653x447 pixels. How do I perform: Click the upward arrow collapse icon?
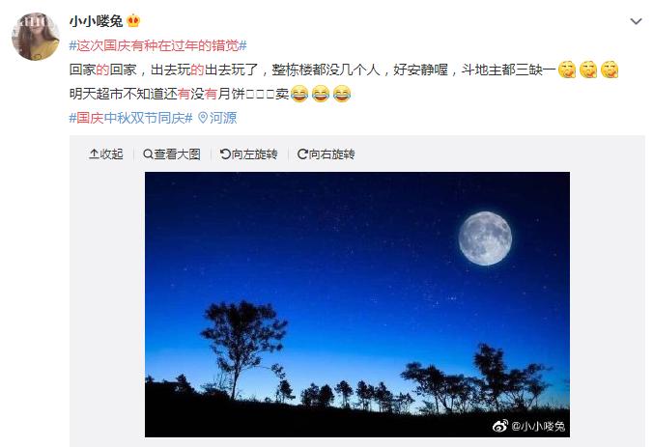tap(94, 154)
